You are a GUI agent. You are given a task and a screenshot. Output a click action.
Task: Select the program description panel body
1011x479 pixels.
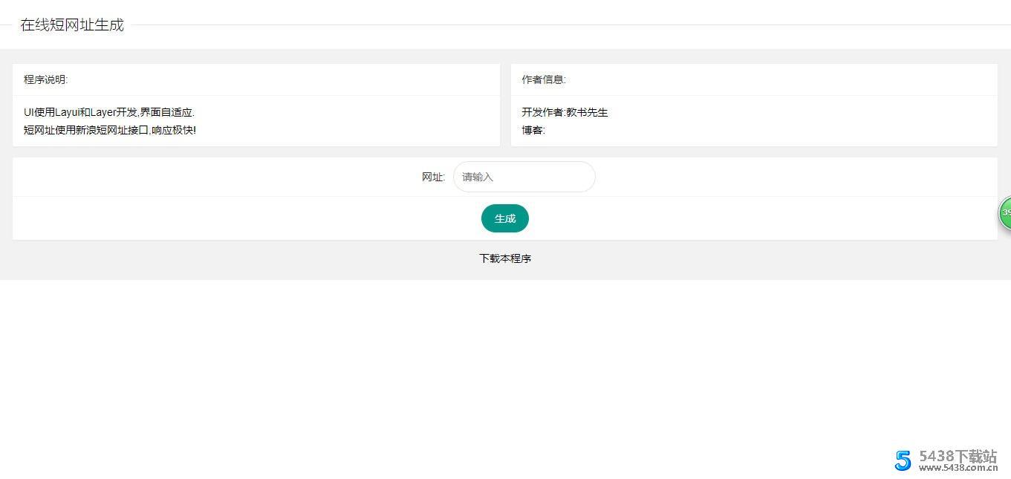click(256, 121)
